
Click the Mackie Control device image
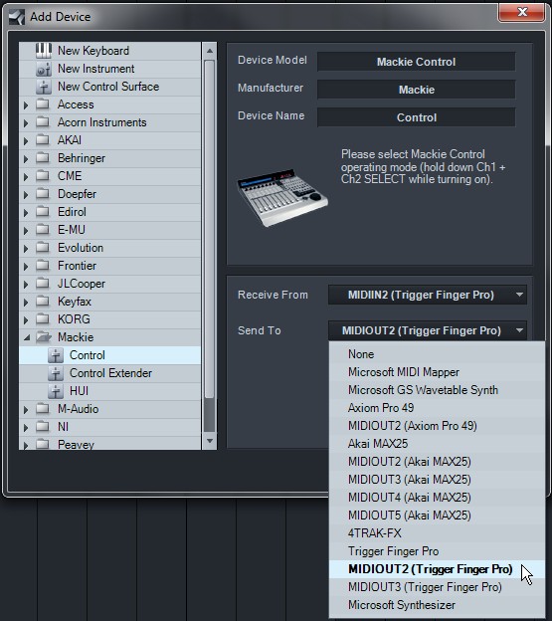click(x=282, y=197)
